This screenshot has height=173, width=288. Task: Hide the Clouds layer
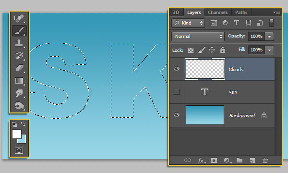click(177, 69)
